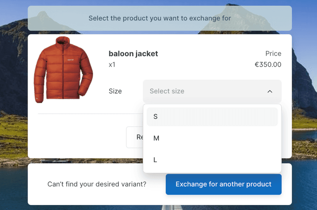The image size is (317, 210).
Task: Collapse the size dropdown using the chevron arrow
Action: 270,91
